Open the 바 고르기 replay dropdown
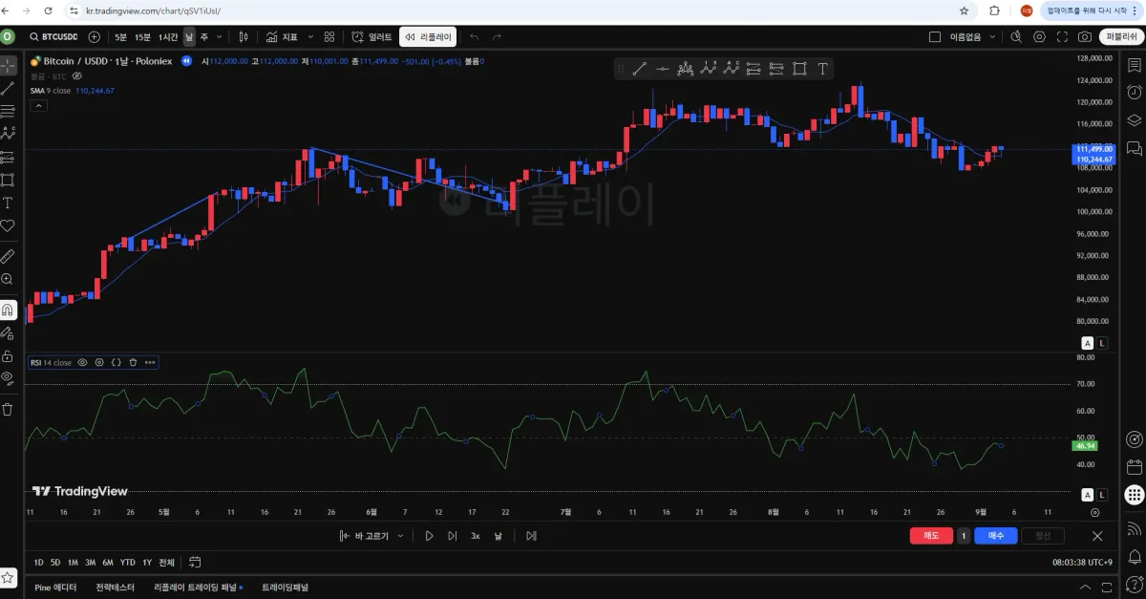The image size is (1146, 599). pos(371,536)
